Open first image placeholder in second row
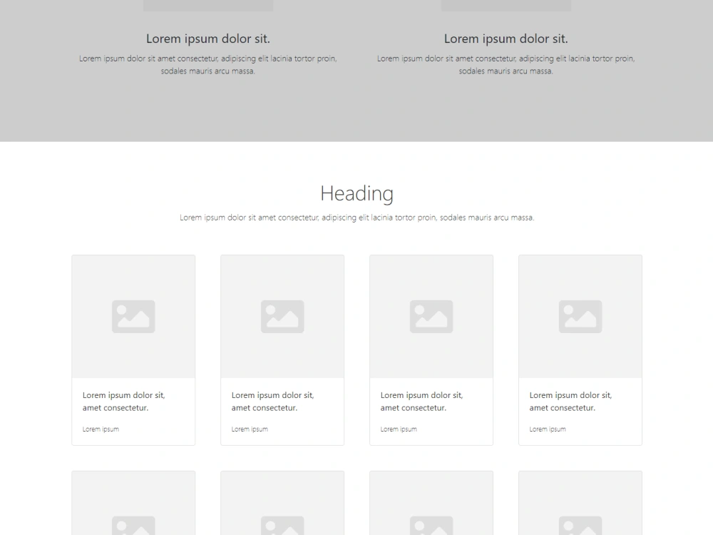 pos(133,503)
